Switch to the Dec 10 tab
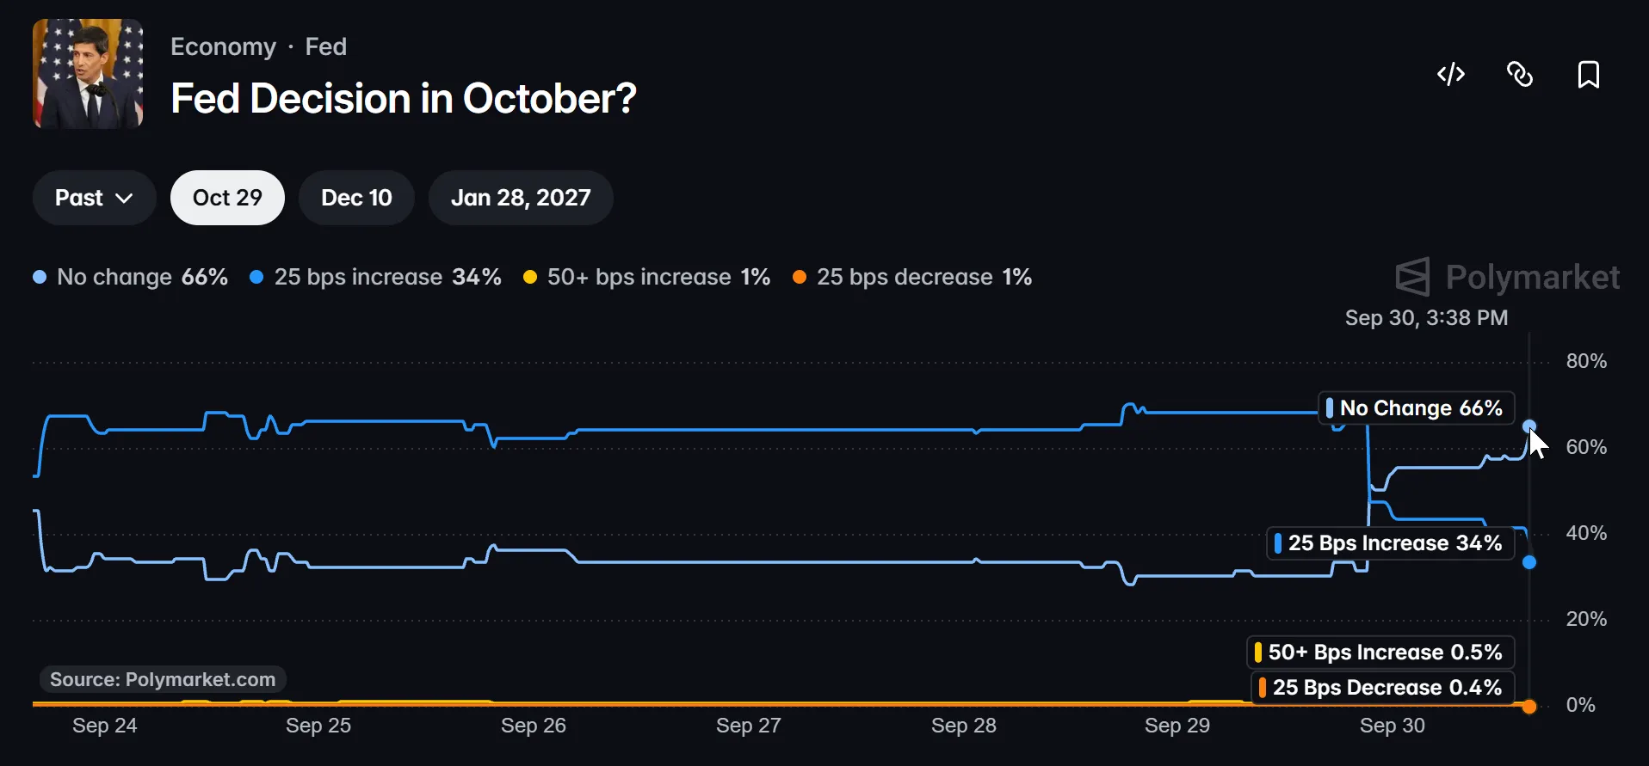 pyautogui.click(x=356, y=198)
